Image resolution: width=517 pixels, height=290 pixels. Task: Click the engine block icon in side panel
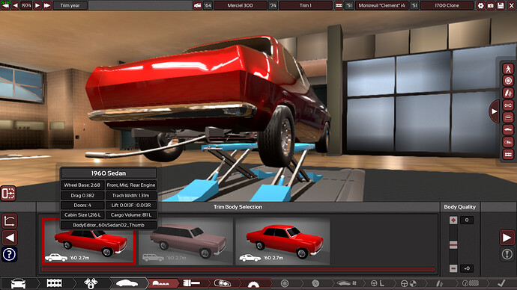(508, 154)
